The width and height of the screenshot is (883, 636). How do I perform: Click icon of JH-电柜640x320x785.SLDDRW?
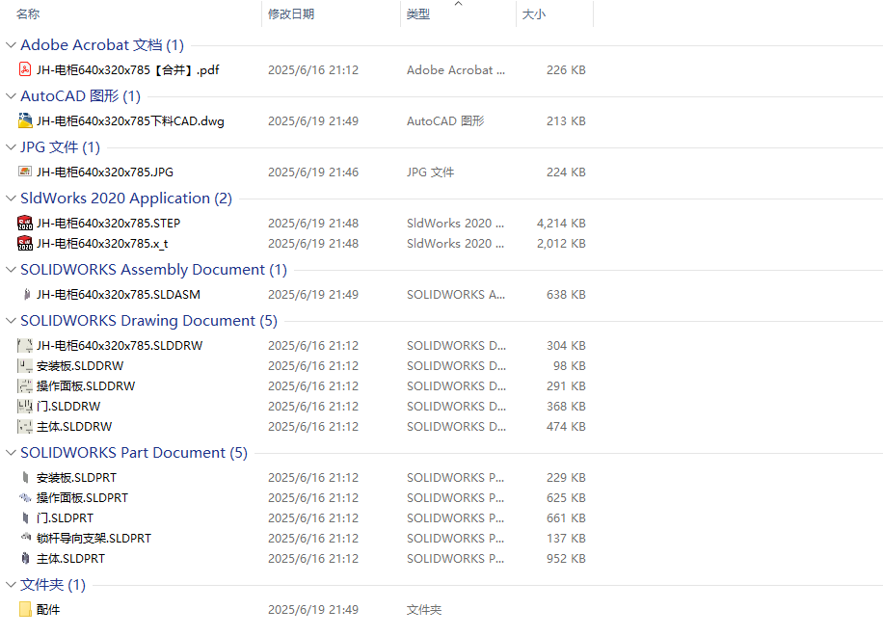[x=25, y=345]
